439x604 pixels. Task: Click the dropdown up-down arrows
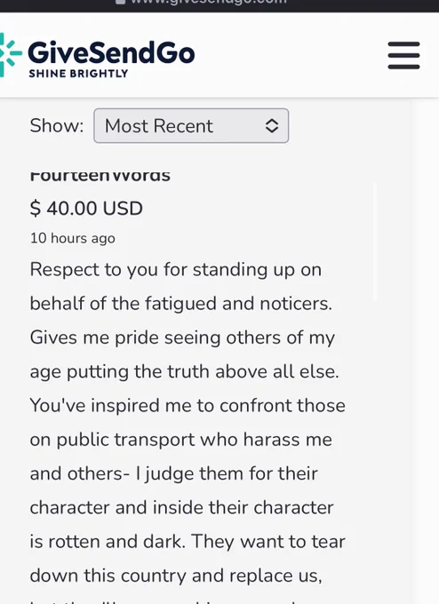[272, 125]
